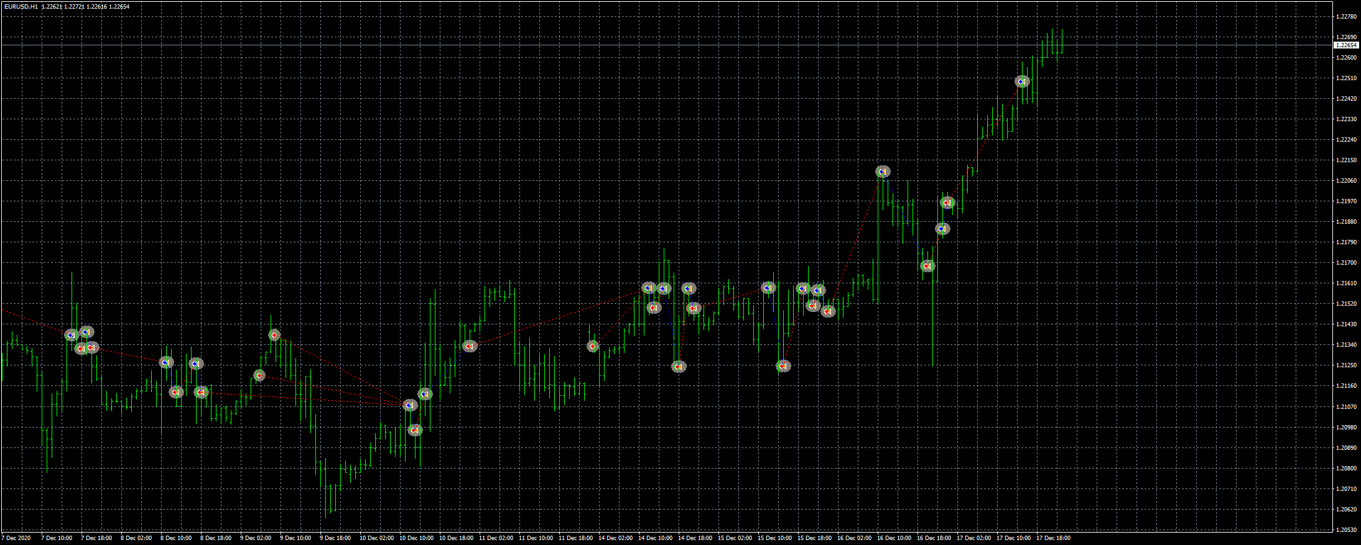This screenshot has width=1361, height=545.
Task: Click the 1.22600 price scale label
Action: [1346, 58]
